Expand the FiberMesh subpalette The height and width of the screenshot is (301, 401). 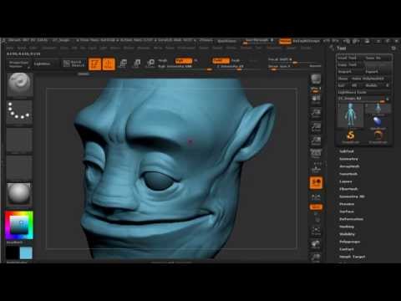point(348,189)
